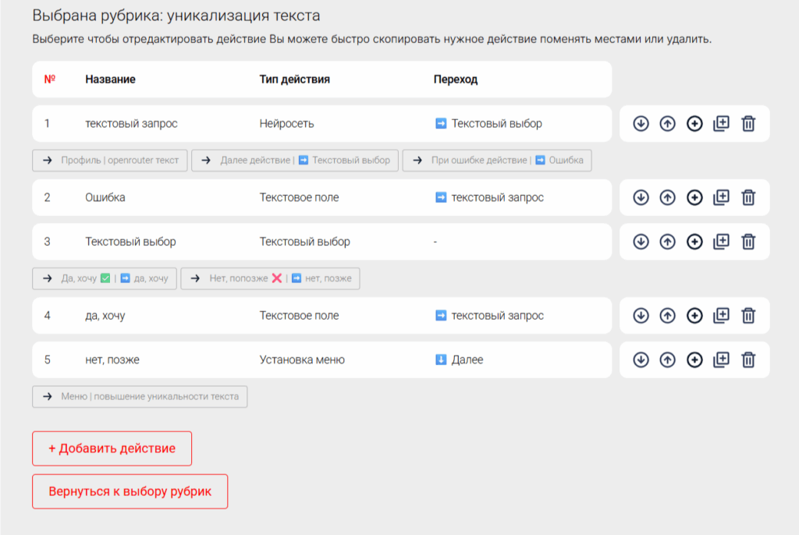Open the 'Да, хочу' choice option tag
799x535 pixels.
point(105,278)
